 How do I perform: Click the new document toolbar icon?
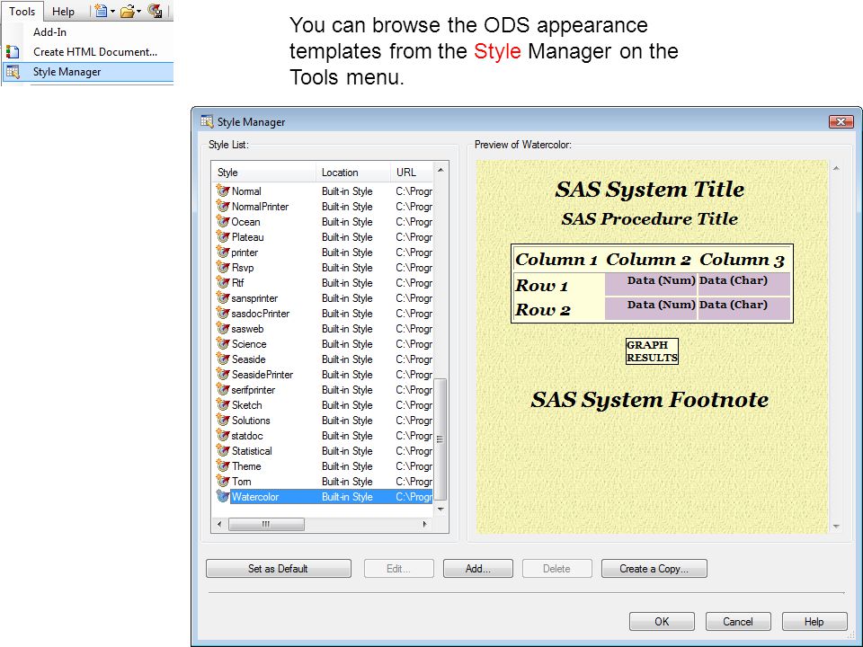pos(101,11)
